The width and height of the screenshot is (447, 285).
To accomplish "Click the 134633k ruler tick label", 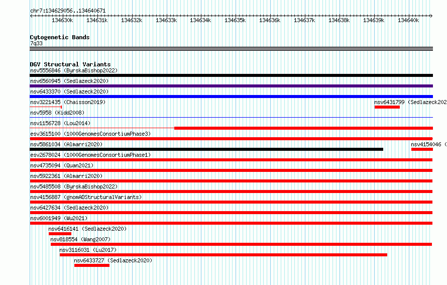I will pos(166,21).
